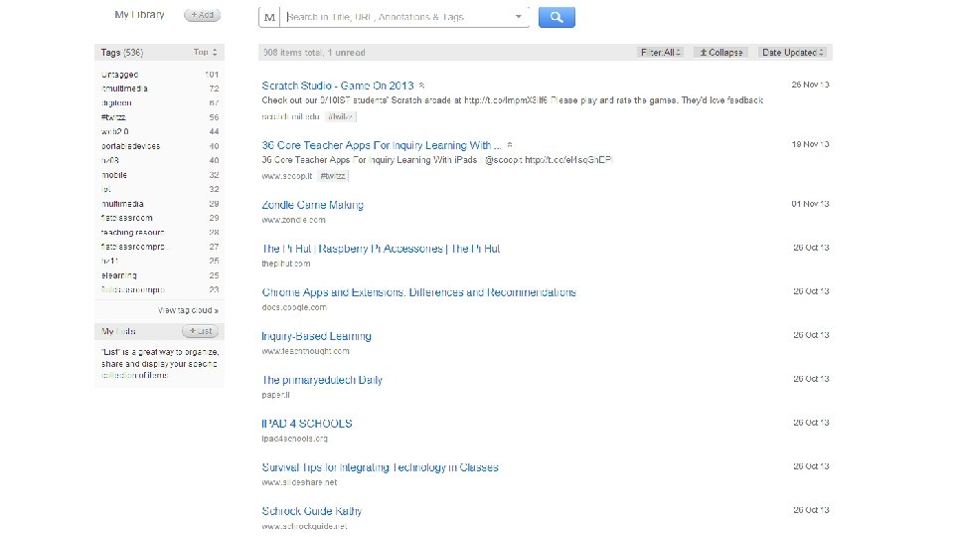Click the +List button
This screenshot has height=537, width=954.
point(200,331)
